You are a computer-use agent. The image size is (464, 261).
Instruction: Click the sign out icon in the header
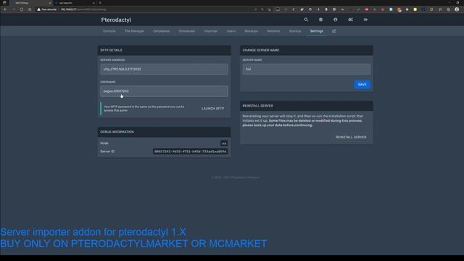365,20
